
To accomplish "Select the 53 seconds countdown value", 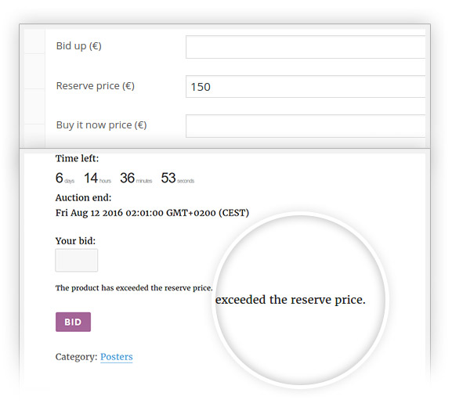I will pos(178,178).
